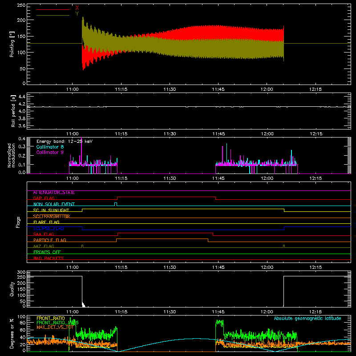Click the NON_SOLAR_EVENT pulse near 11:13

[x=116, y=204]
